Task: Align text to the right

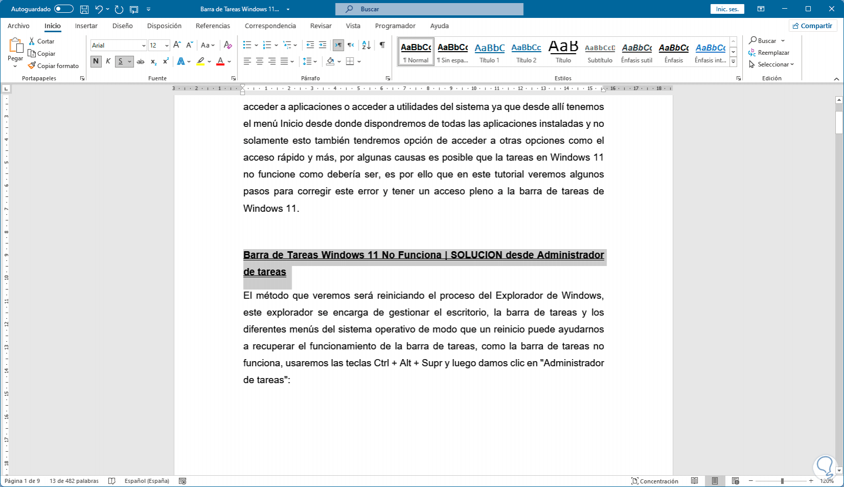Action: coord(272,61)
